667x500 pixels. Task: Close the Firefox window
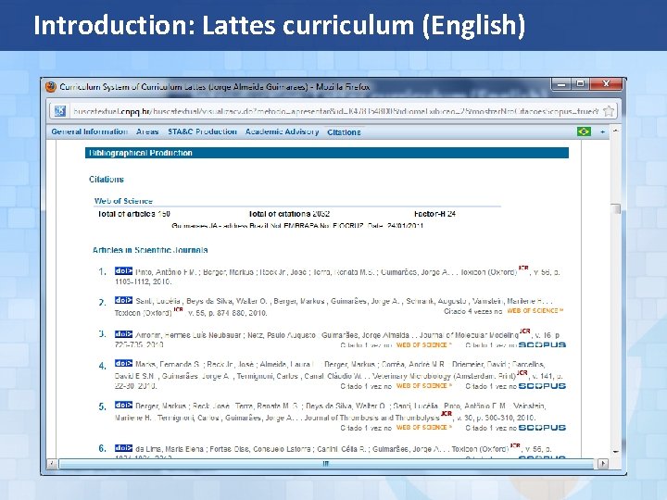(607, 84)
